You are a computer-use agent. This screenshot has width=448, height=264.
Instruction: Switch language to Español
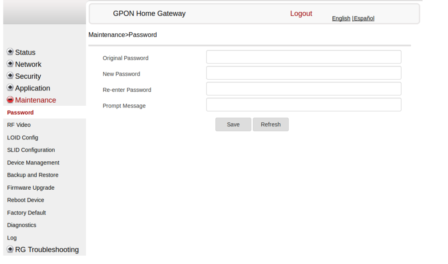[364, 18]
